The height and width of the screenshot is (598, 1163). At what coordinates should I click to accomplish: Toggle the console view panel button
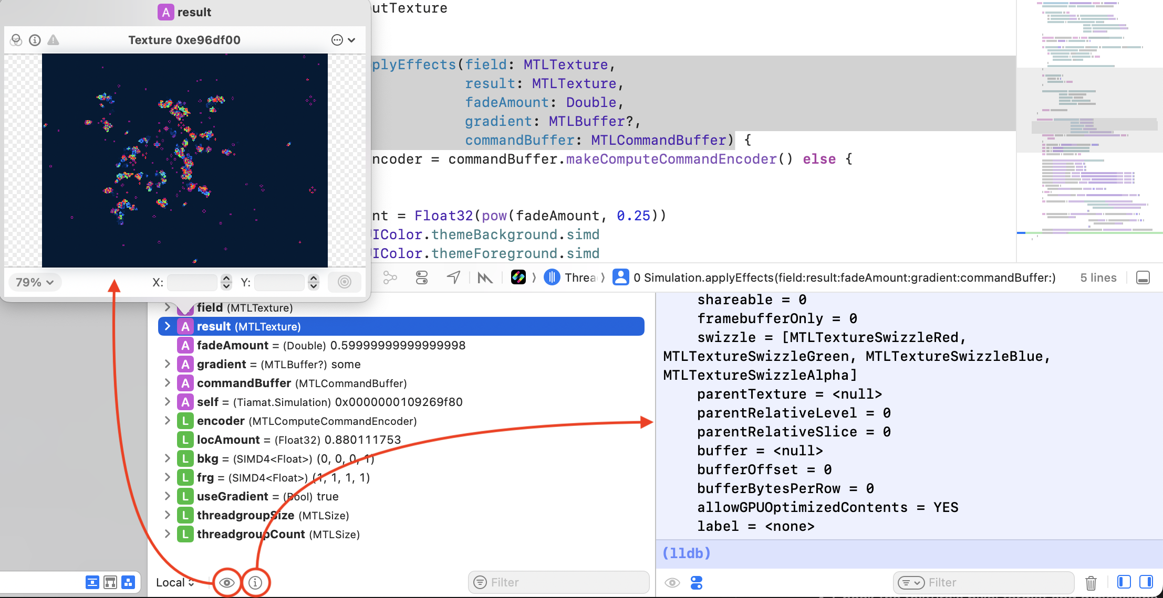[x=1146, y=582]
